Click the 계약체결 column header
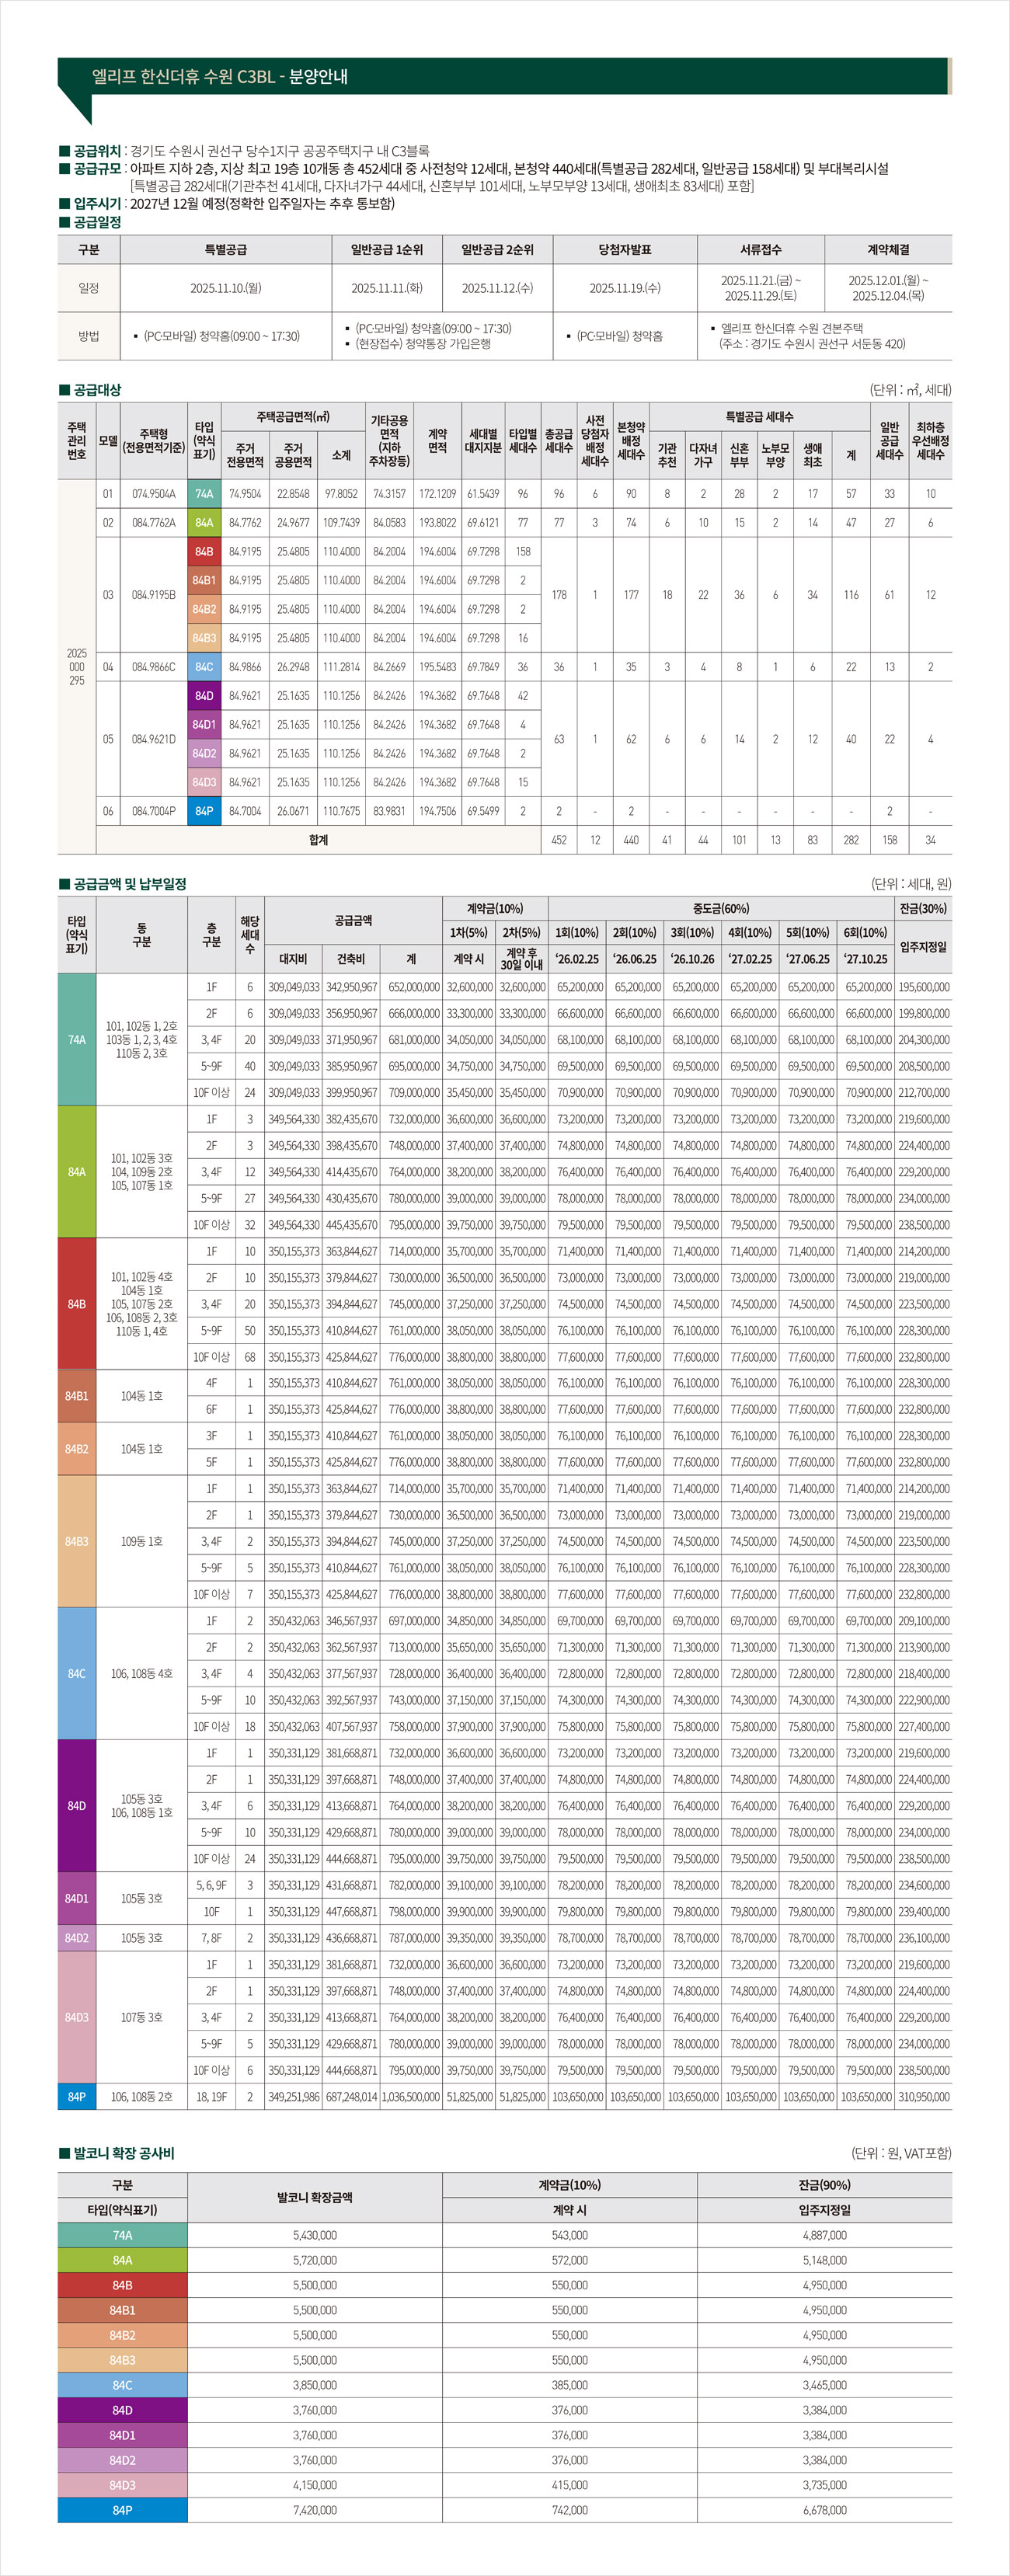The image size is (1010, 2576). click(x=888, y=250)
